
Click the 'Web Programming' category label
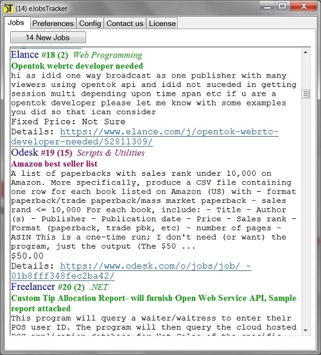click(108, 55)
